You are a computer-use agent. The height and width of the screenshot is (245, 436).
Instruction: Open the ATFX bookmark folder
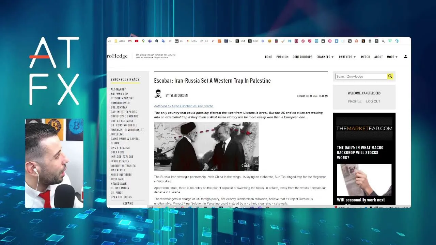pyautogui.click(x=120, y=41)
